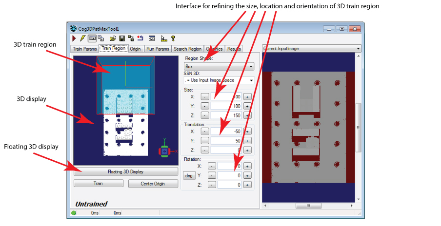441x226 pixels.
Task: Increase Size X with plus button
Action: point(247,96)
